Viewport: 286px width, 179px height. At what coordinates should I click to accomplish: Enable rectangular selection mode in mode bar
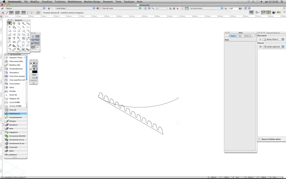tap(23, 13)
